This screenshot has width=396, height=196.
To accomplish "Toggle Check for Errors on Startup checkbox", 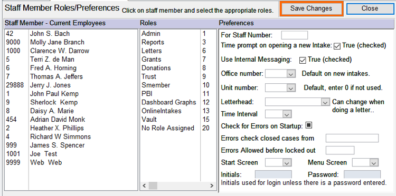I will click(x=309, y=125).
